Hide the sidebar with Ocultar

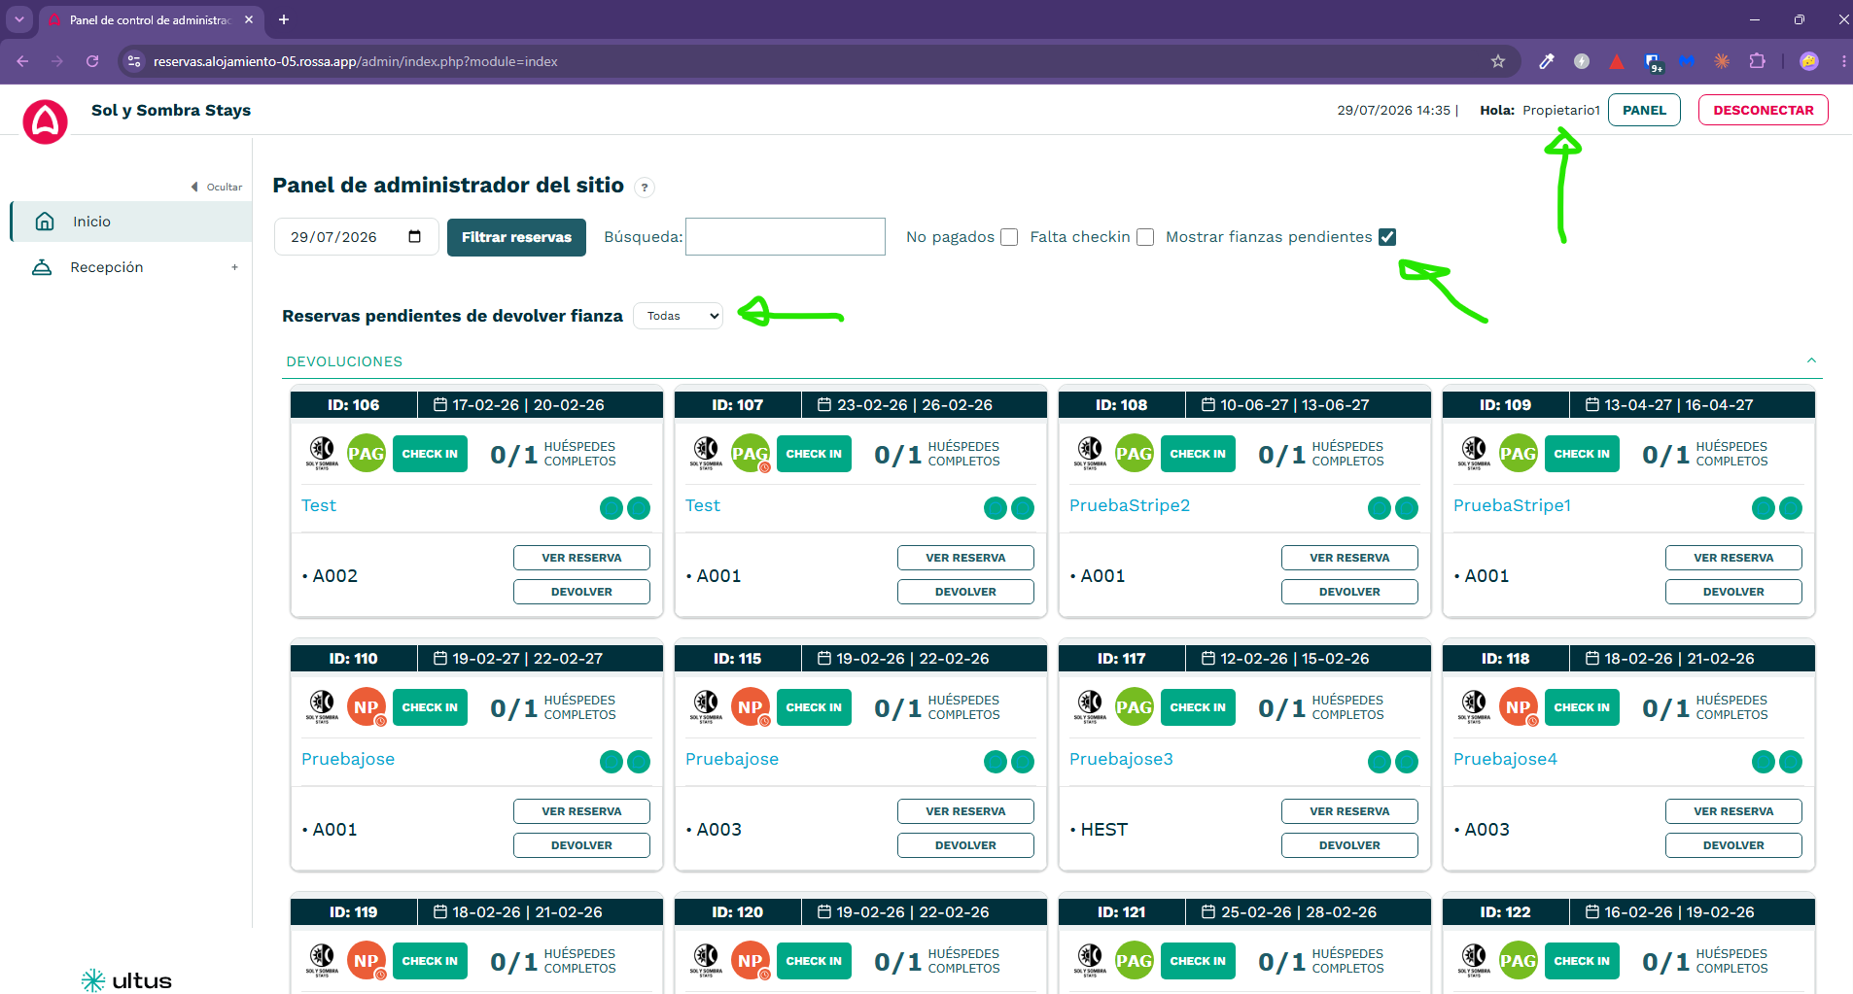[x=217, y=187]
